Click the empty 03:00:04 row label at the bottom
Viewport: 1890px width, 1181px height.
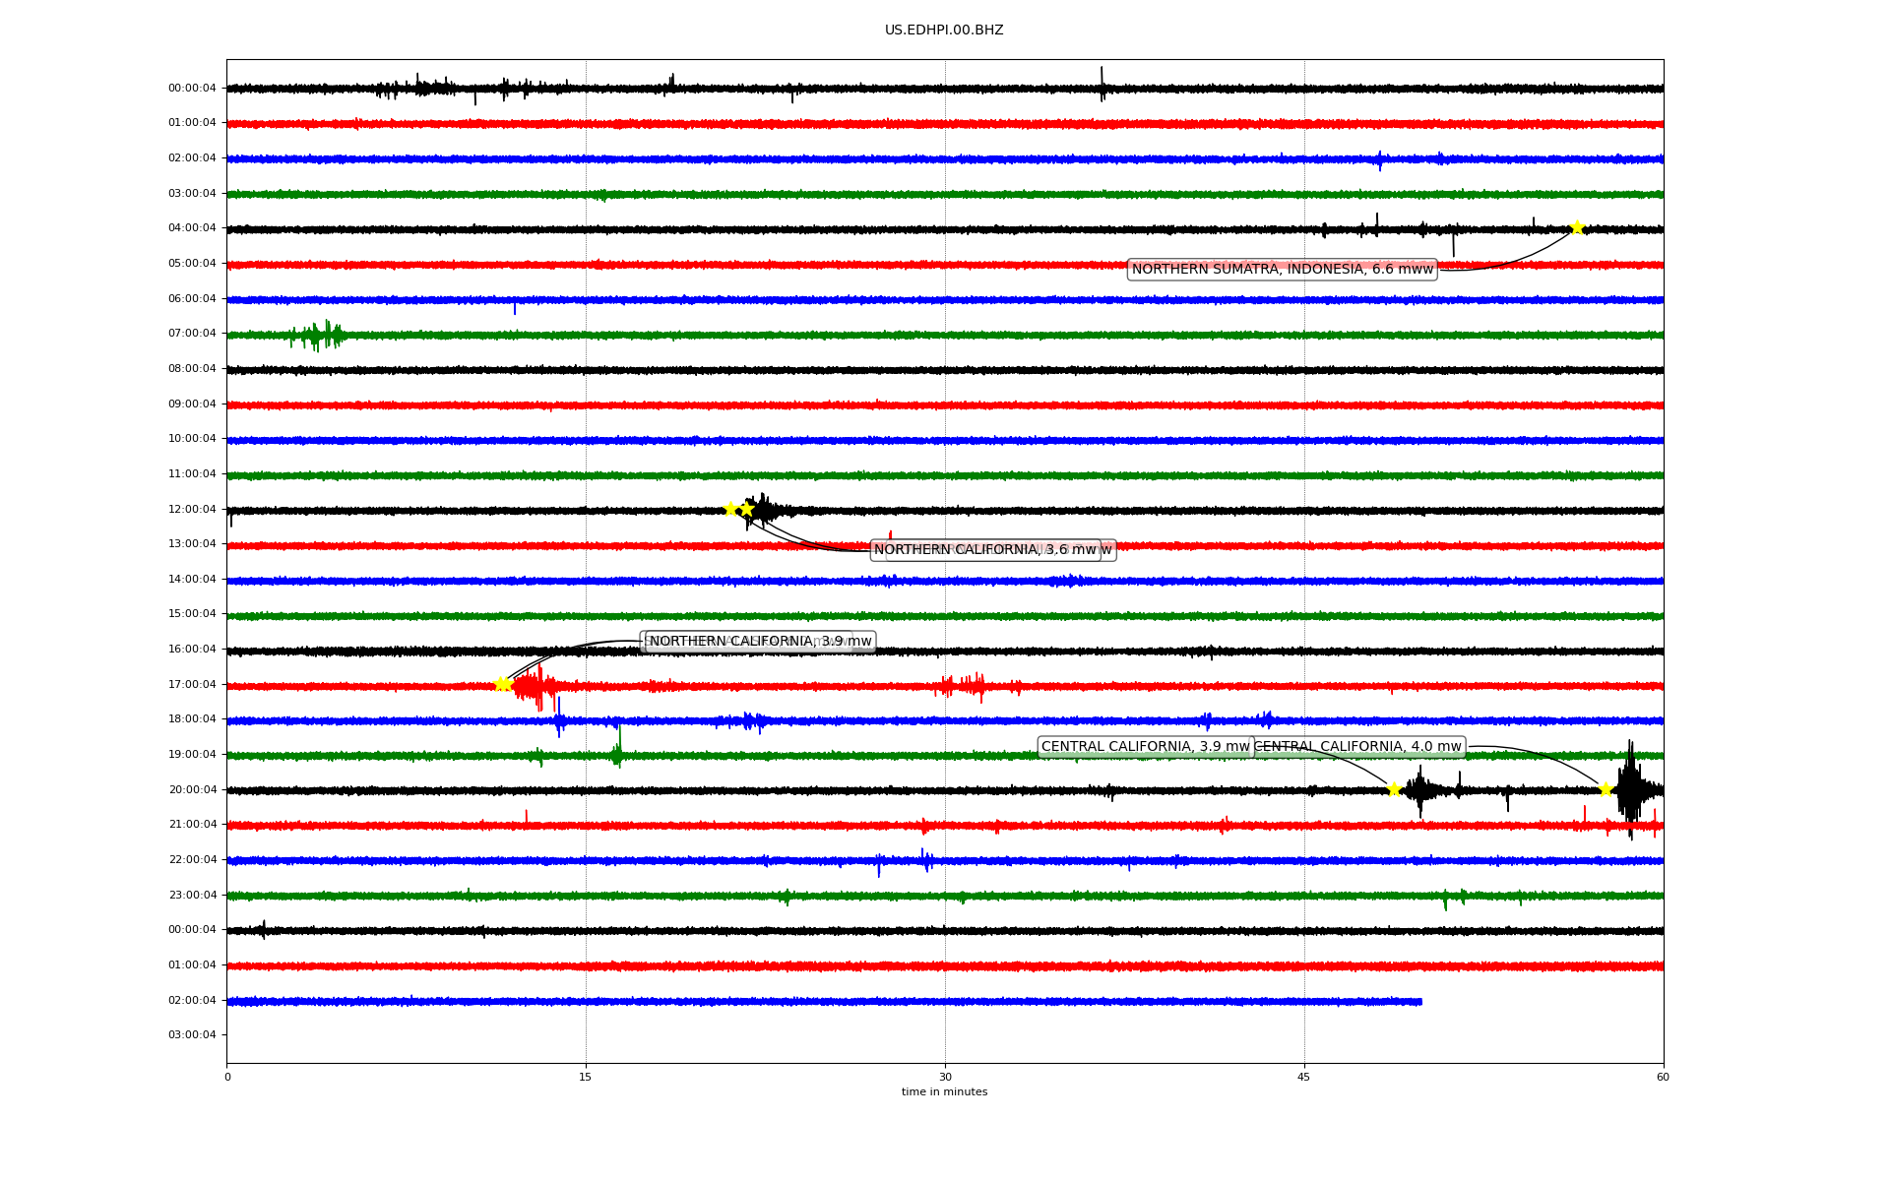pos(192,1035)
